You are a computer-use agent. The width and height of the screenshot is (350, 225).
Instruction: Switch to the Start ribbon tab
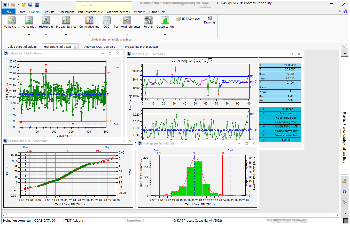pyautogui.click(x=22, y=12)
